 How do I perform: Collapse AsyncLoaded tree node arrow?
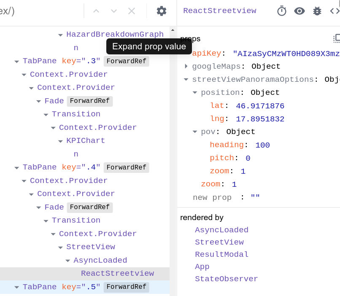pyautogui.click(x=68, y=261)
